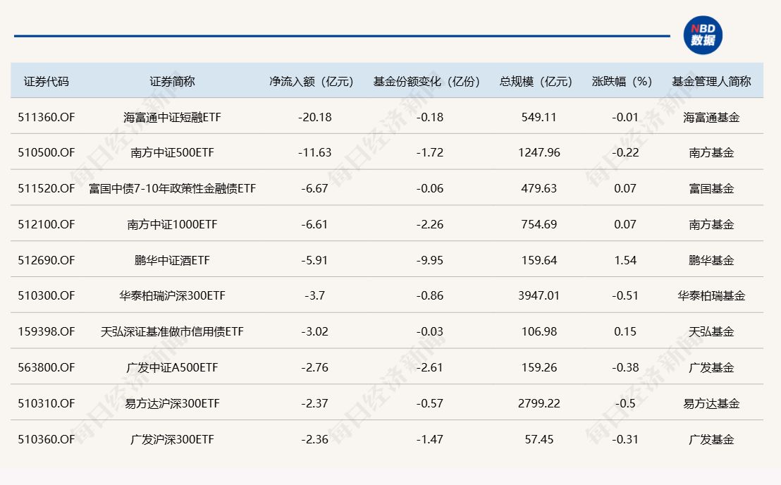The image size is (781, 485).
Task: Select security code 511520.OF
Action: pos(47,188)
